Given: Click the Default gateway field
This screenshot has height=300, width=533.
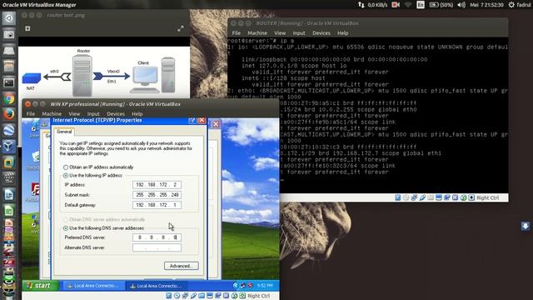Looking at the screenshot, I should point(157,205).
